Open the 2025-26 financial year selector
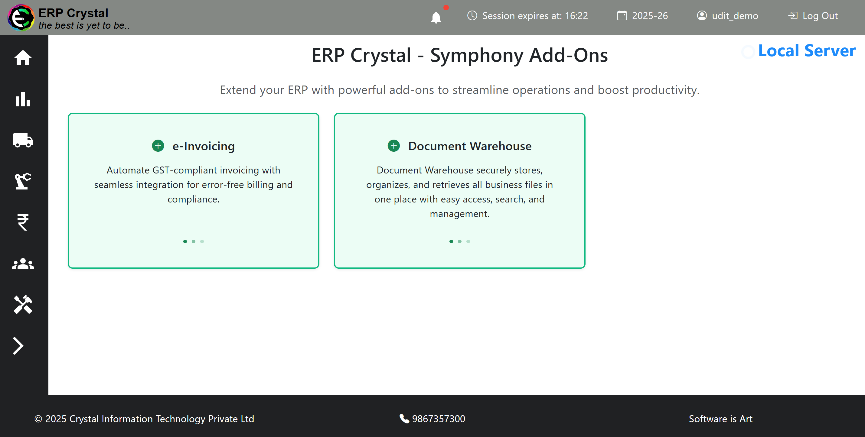865x437 pixels. [642, 16]
